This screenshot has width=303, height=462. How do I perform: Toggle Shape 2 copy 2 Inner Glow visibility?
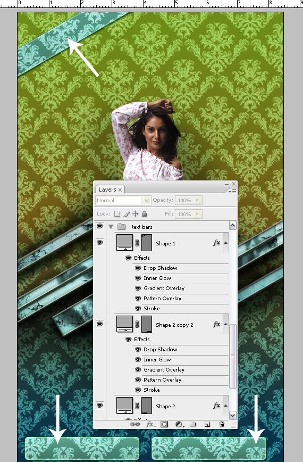[138, 359]
